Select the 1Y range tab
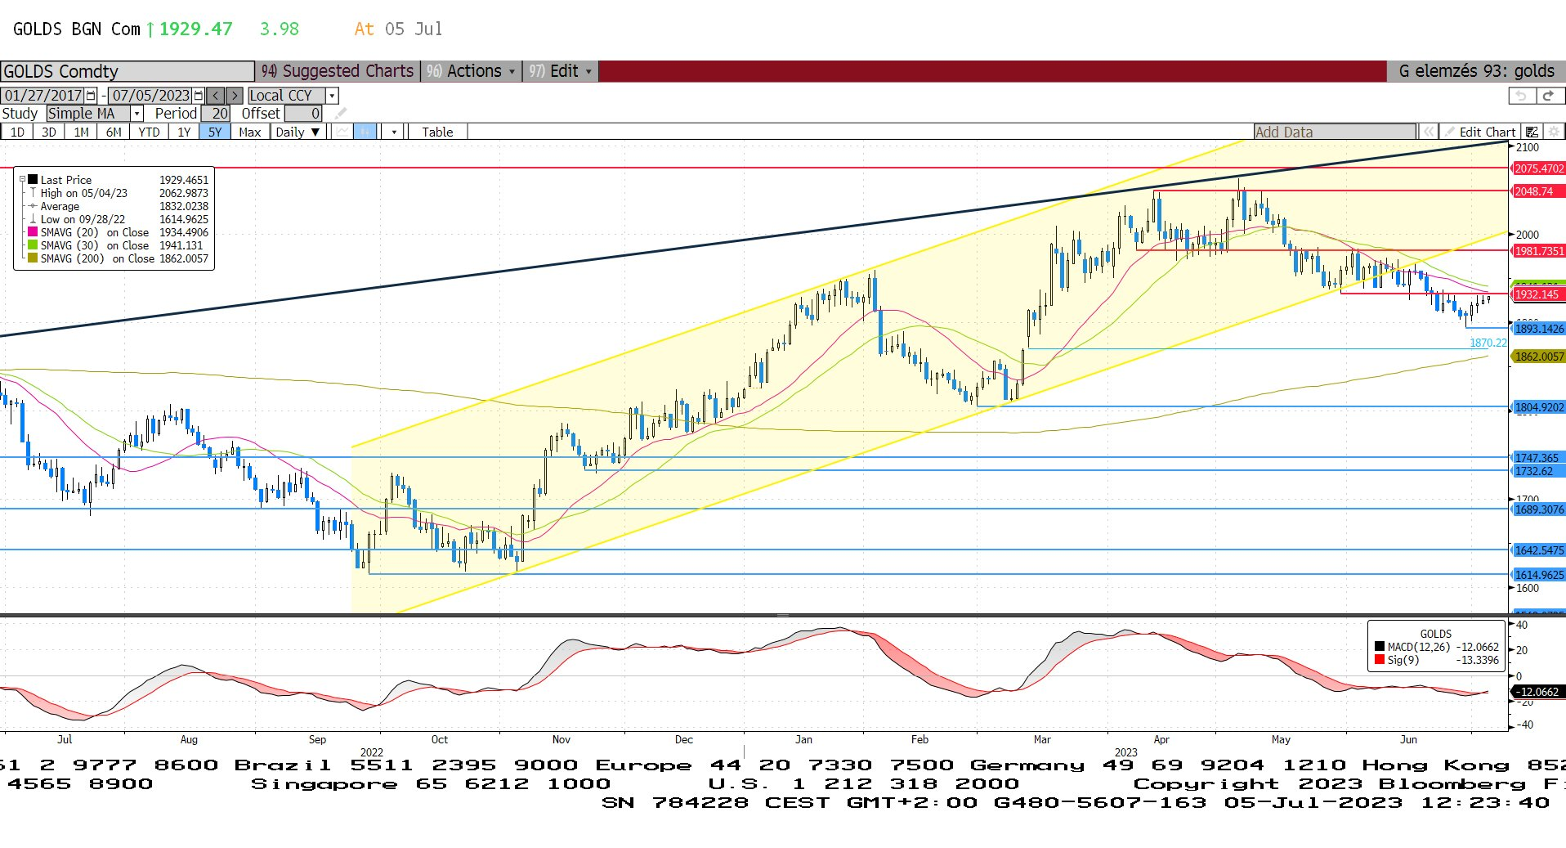 pos(184,132)
